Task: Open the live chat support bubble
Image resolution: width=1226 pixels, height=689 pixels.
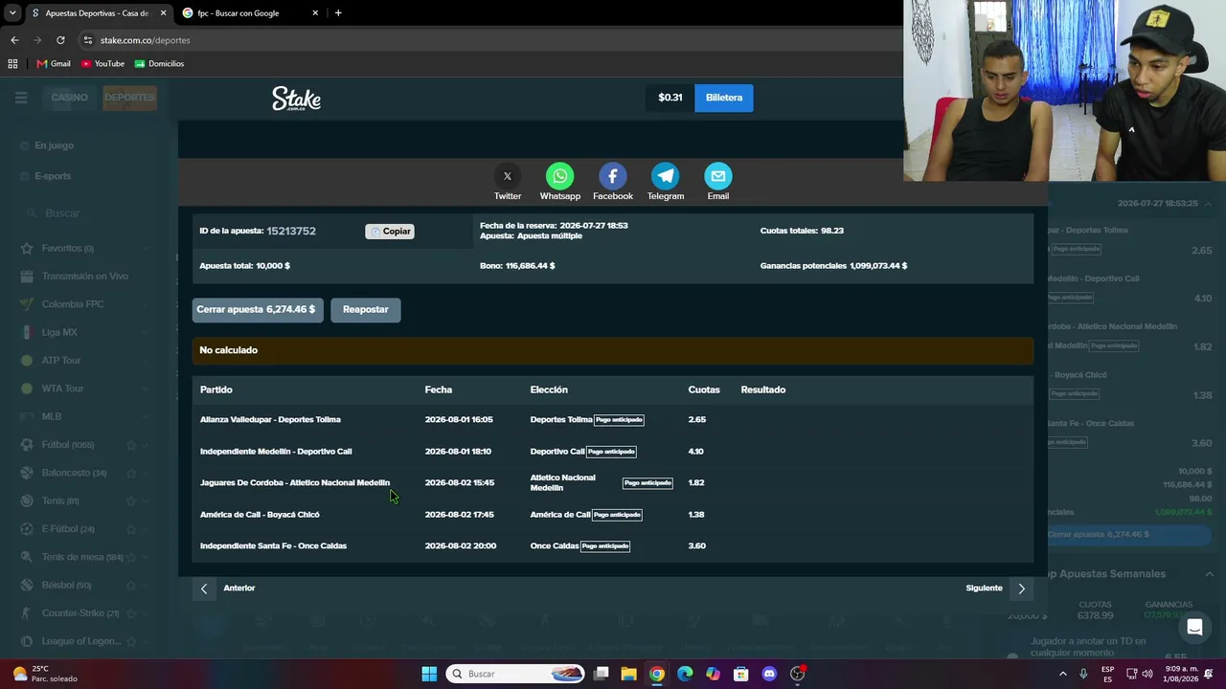Action: (x=1194, y=628)
